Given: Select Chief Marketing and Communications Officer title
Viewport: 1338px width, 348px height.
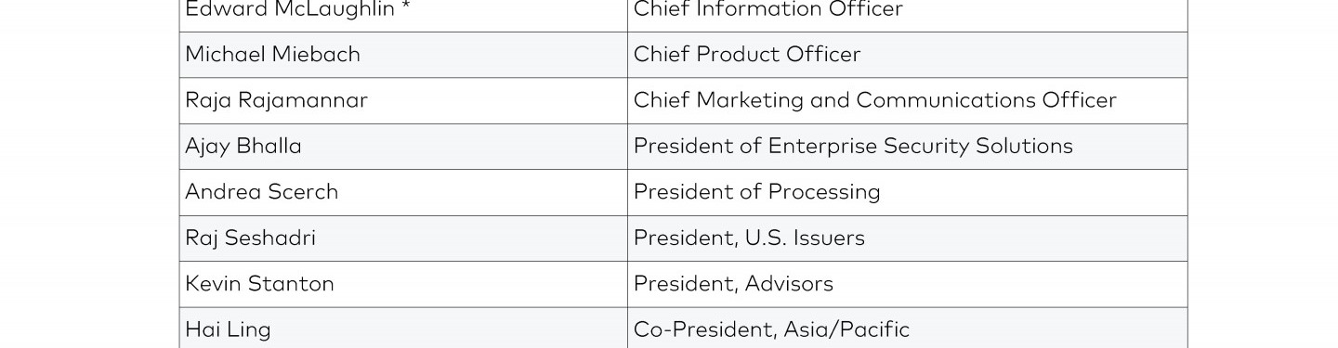Looking at the screenshot, I should (x=874, y=100).
